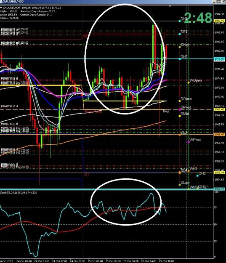Click the 25 Oct 10:00 time axis label
Screen dimensions: 226x263
point(131,261)
